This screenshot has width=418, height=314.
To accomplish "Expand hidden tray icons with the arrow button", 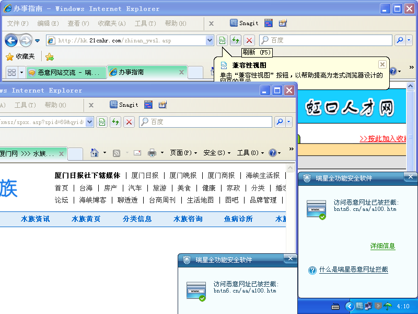I will tap(350, 306).
